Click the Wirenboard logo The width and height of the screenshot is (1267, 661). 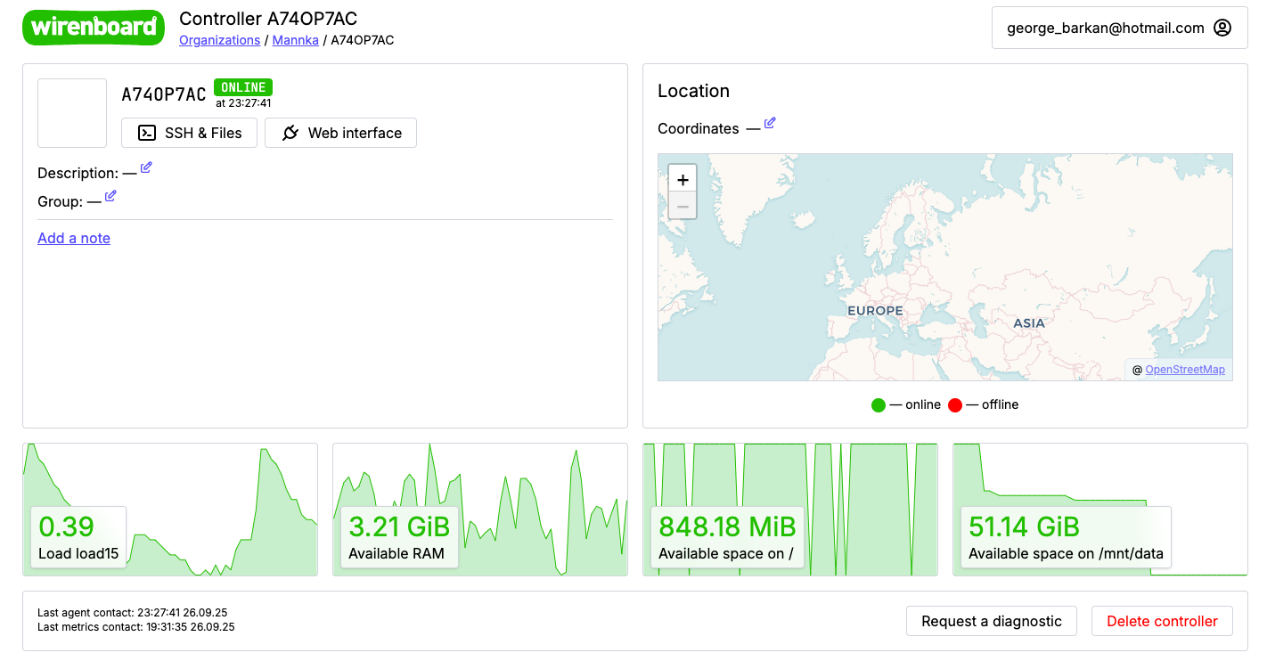click(93, 28)
